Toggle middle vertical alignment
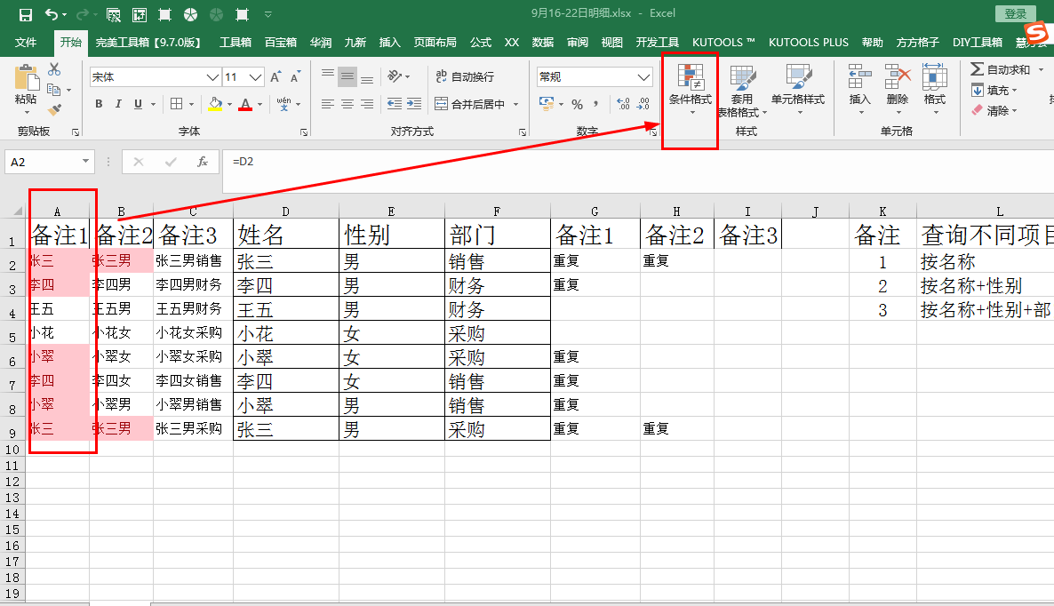 (347, 76)
